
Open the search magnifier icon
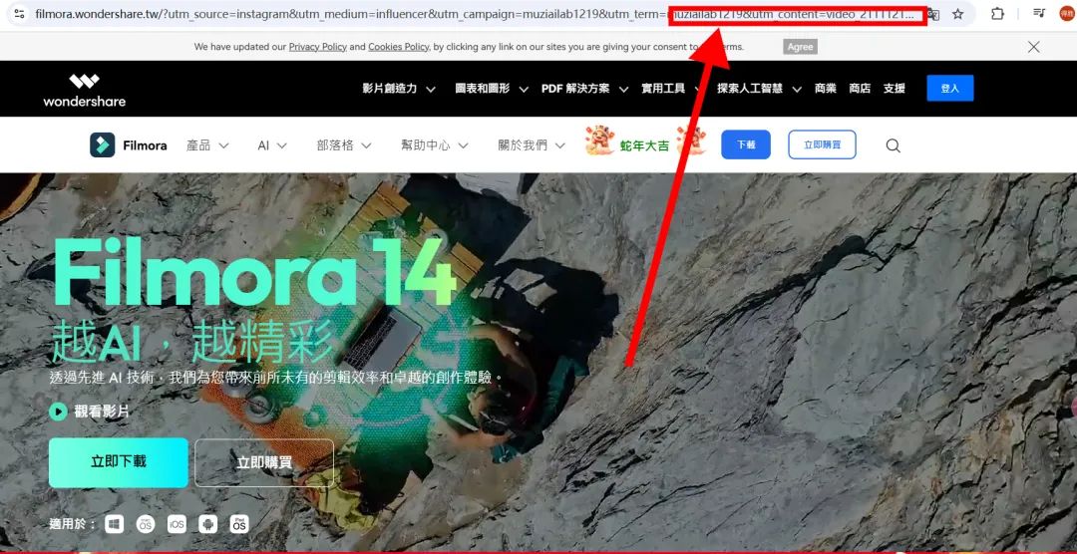(893, 145)
